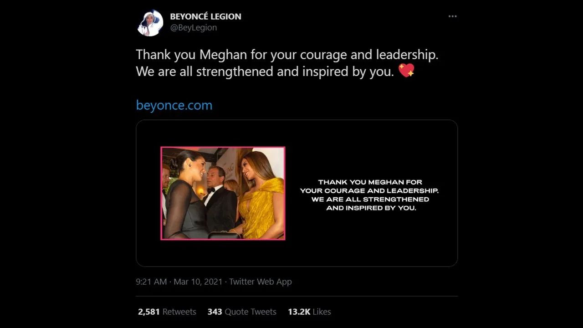View the 2,581 Retweets list
Viewport: 583px width, 328px height.
point(167,312)
